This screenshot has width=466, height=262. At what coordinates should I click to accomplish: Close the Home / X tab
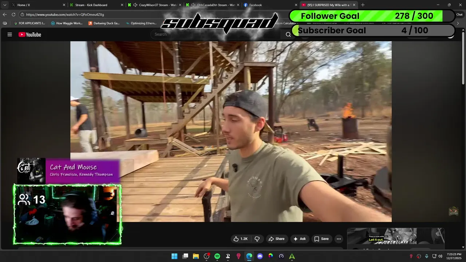click(64, 5)
